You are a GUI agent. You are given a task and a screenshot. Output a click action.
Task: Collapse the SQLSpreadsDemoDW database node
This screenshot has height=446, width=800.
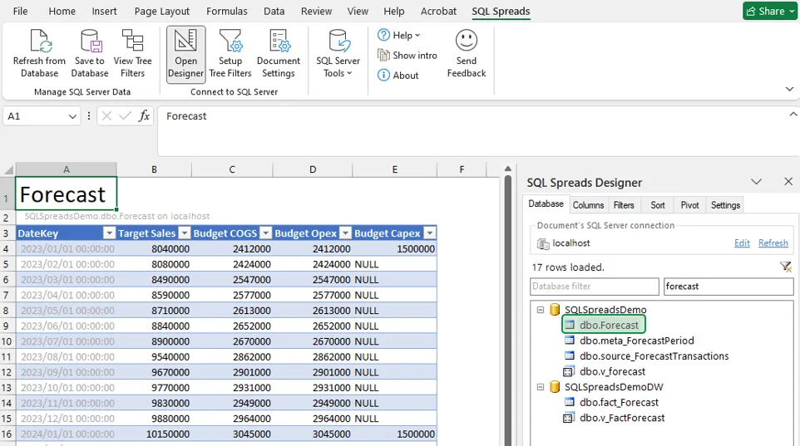point(541,387)
